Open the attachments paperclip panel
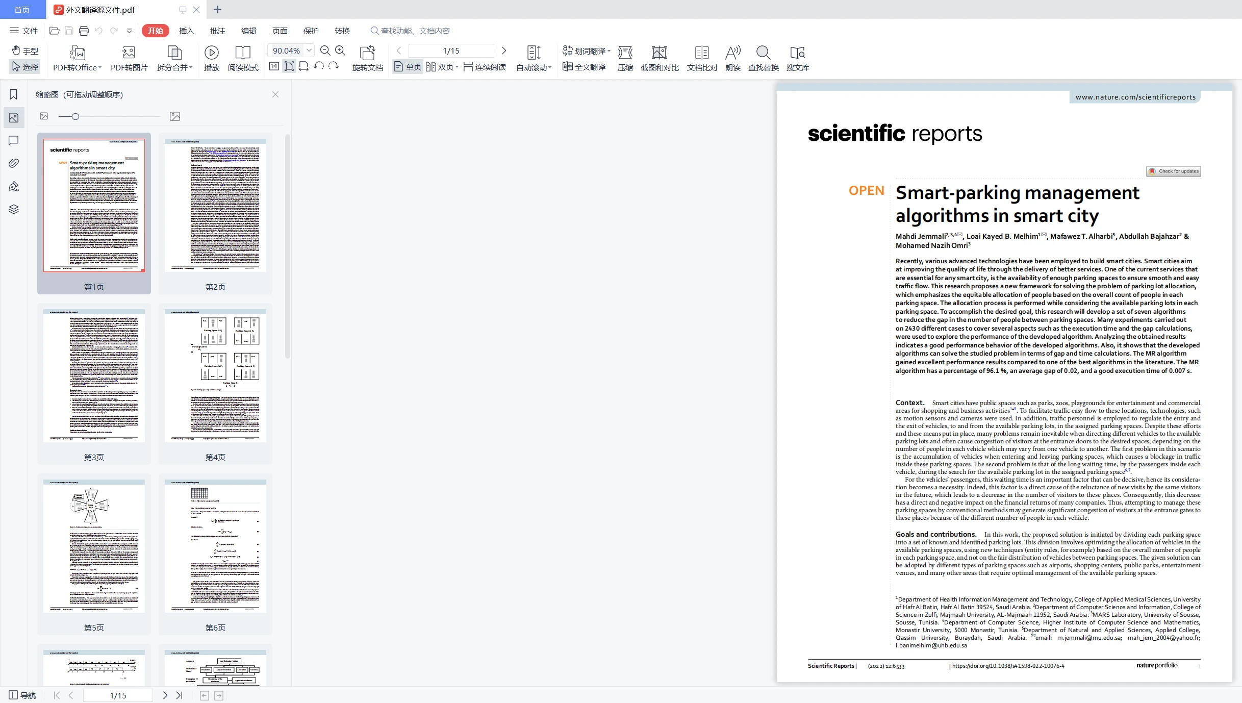 (14, 163)
